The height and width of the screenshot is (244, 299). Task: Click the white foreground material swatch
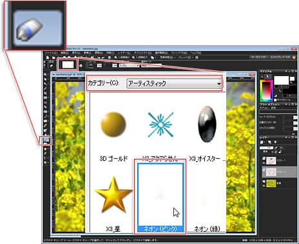coord(281,80)
